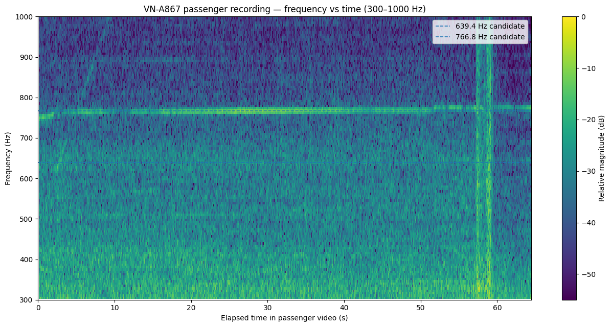The width and height of the screenshot is (611, 327).
Task: Click the horizontal tone band near 770 Hz
Action: (285, 110)
